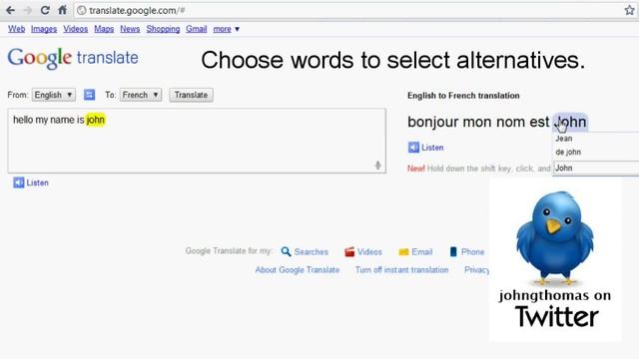The width and height of the screenshot is (639, 359).
Task: Go to browser home icon
Action: coord(62,10)
